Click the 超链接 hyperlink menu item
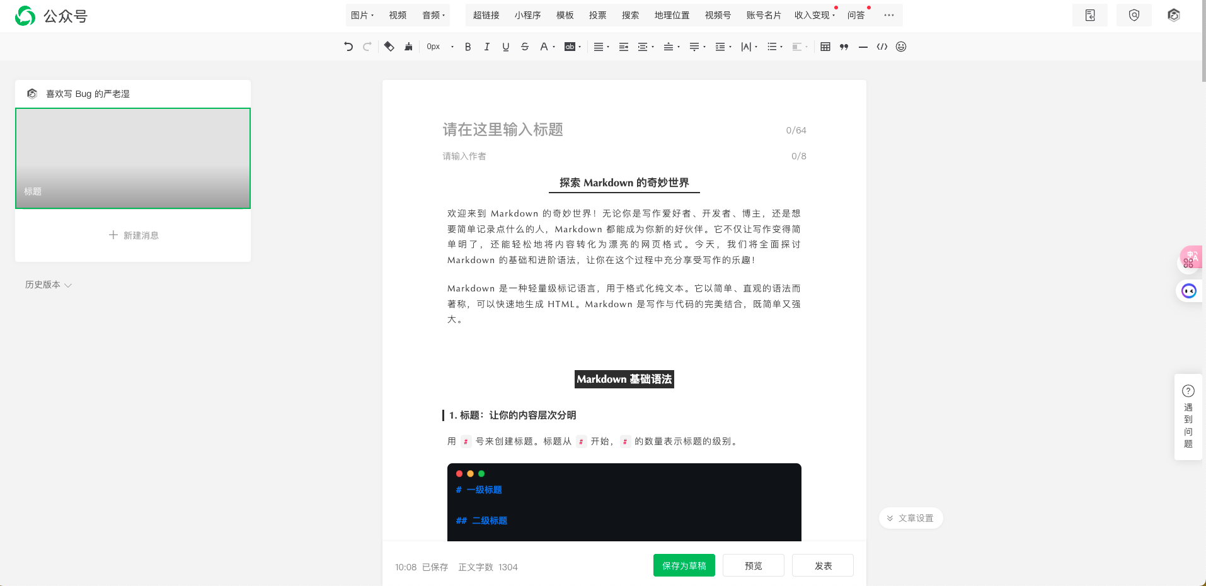The height and width of the screenshot is (586, 1206). [x=486, y=15]
